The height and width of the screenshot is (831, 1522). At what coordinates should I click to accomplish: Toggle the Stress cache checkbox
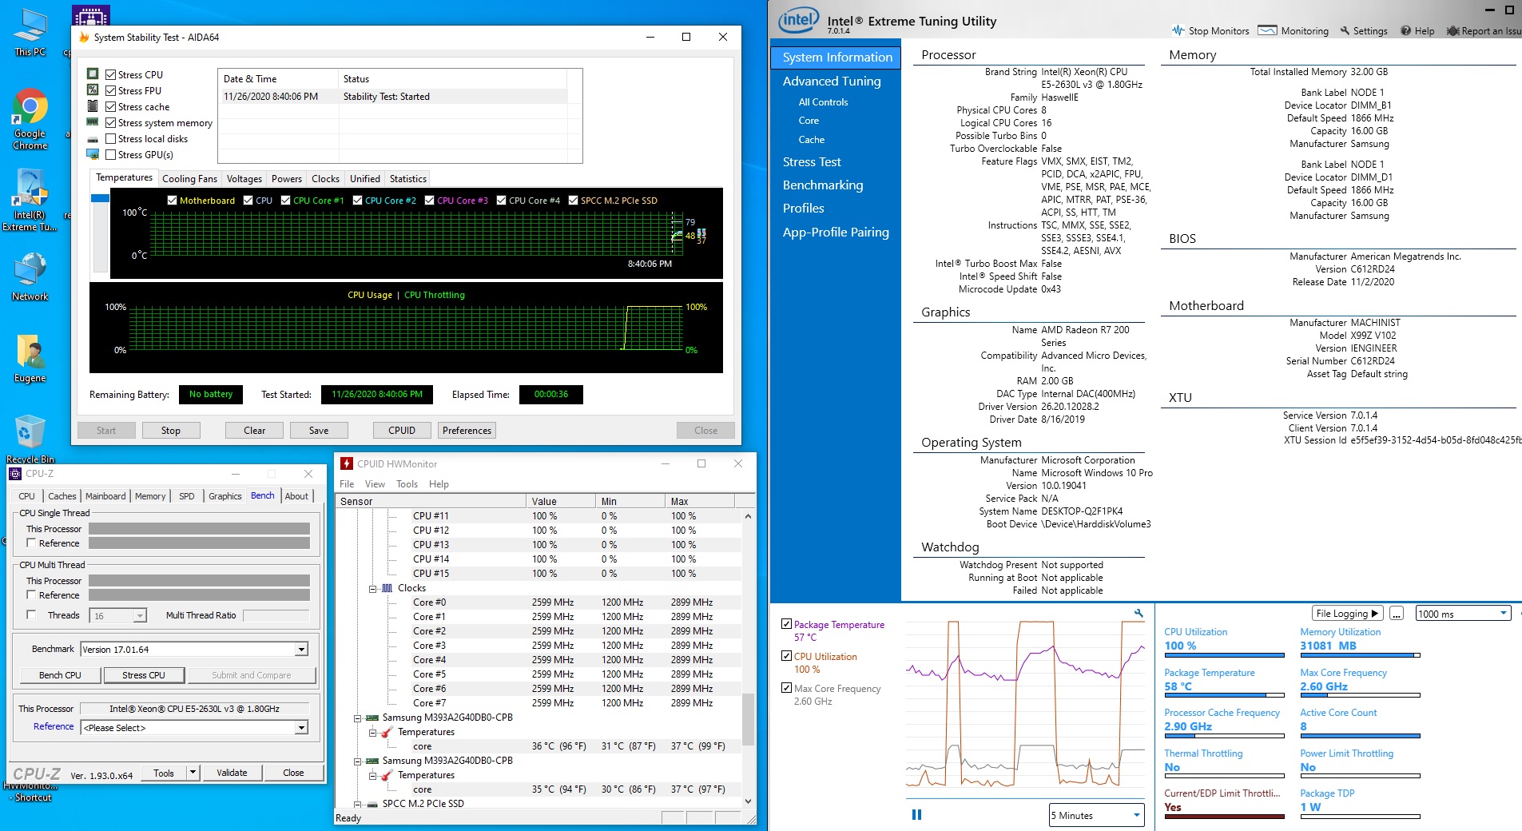111,106
